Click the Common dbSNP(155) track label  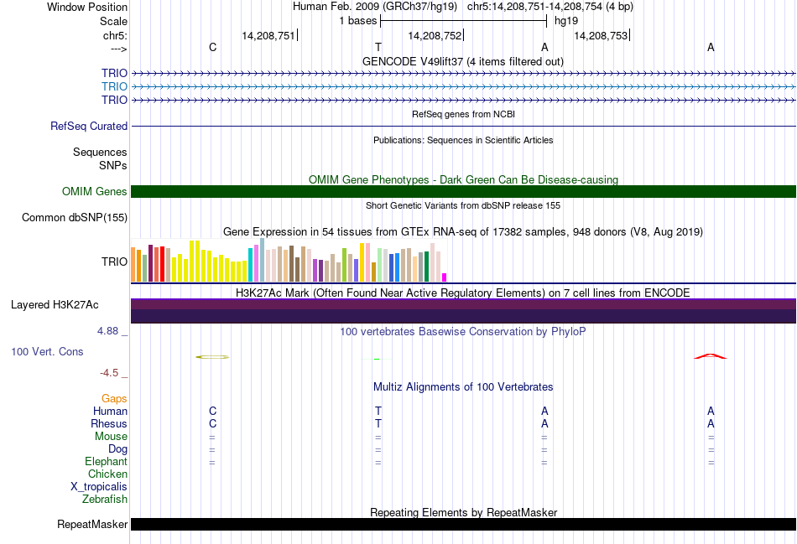point(74,217)
